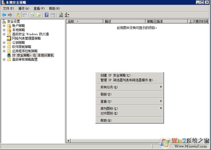The height and width of the screenshot is (150, 211).
Task: Choose 创建 IP 安全策略(C)... from context menu
Action: pyautogui.click(x=130, y=75)
